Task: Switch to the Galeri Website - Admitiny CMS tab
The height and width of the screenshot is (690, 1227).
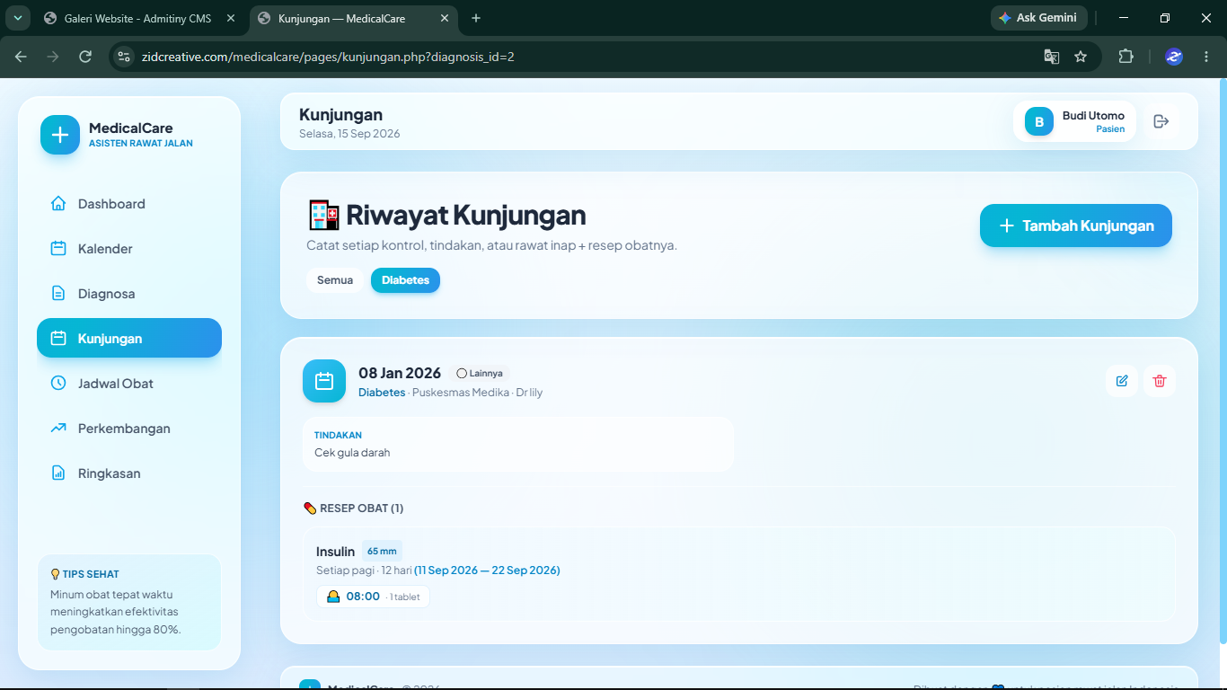Action: tap(140, 18)
